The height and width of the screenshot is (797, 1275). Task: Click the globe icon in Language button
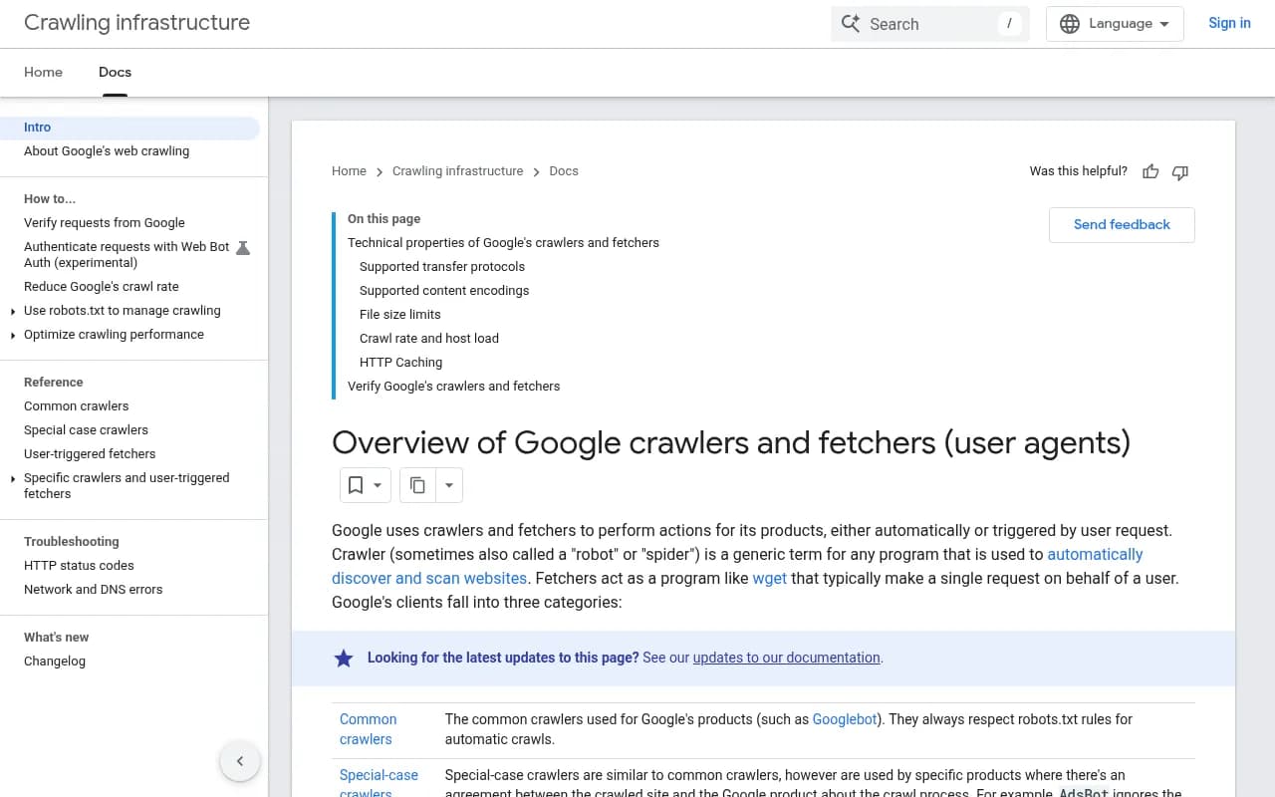coord(1070,24)
